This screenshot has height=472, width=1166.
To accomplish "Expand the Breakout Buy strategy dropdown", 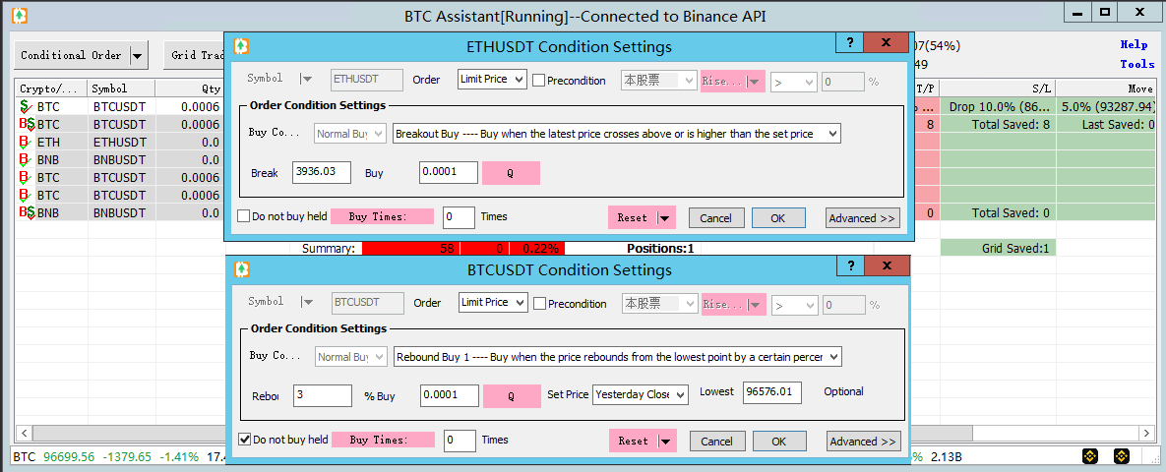I will (x=832, y=134).
